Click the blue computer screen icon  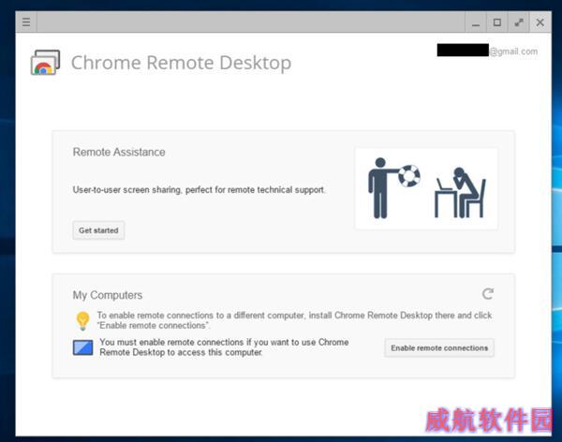(82, 347)
